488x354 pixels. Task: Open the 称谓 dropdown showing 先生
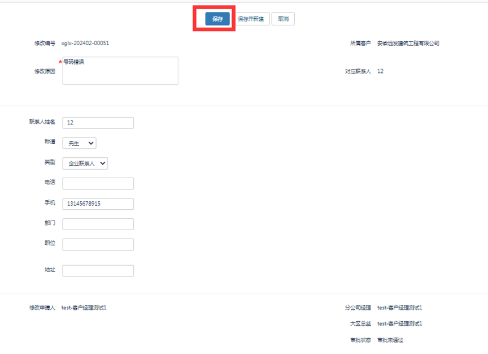pyautogui.click(x=79, y=143)
